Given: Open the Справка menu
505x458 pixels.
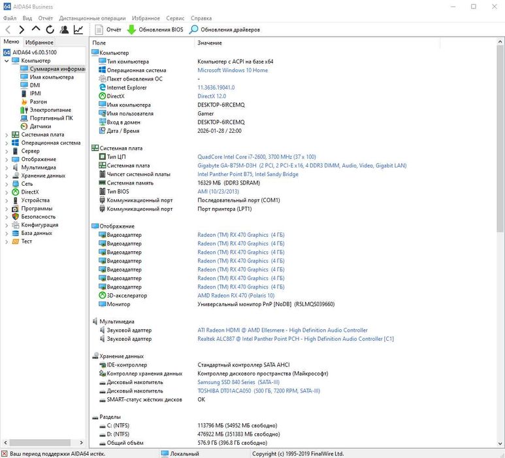Looking at the screenshot, I should pyautogui.click(x=201, y=18).
